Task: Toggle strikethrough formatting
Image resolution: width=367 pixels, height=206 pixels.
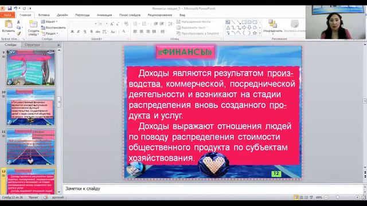Action: pos(97,31)
